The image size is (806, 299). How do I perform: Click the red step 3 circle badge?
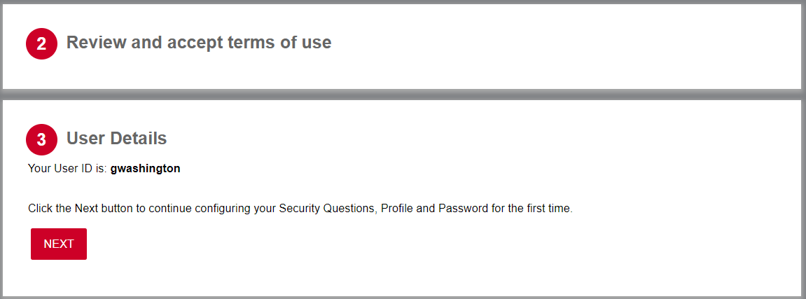pyautogui.click(x=41, y=139)
